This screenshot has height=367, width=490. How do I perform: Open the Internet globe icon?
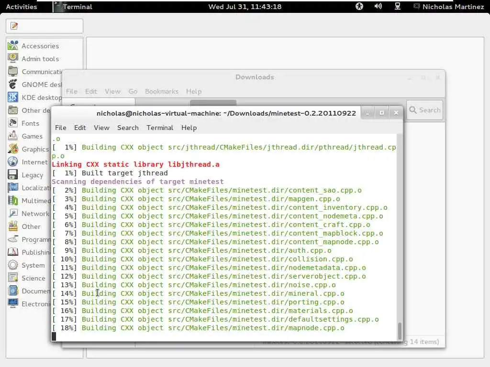[13, 162]
